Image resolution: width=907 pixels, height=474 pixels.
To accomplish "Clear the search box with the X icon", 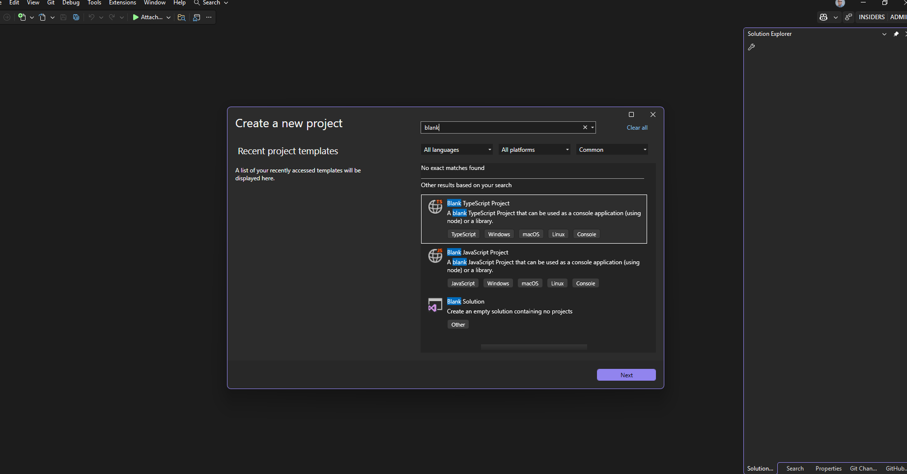I will [x=585, y=127].
